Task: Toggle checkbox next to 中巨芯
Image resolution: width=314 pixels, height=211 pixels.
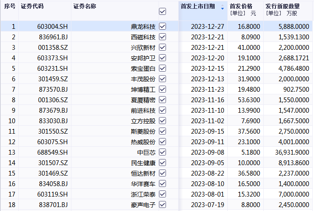Action: (x=162, y=152)
